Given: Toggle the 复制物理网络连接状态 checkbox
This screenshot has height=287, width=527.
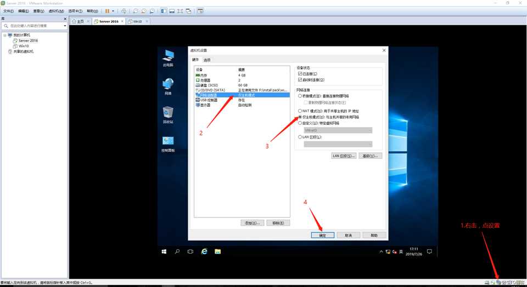Looking at the screenshot, I should click(x=306, y=102).
